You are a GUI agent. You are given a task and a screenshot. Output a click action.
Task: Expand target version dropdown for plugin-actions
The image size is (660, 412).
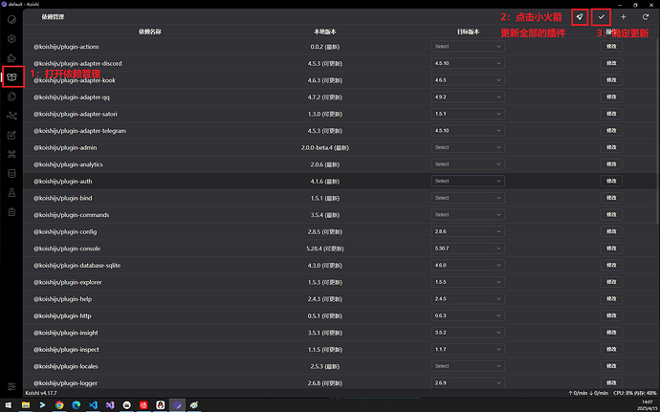coord(468,46)
